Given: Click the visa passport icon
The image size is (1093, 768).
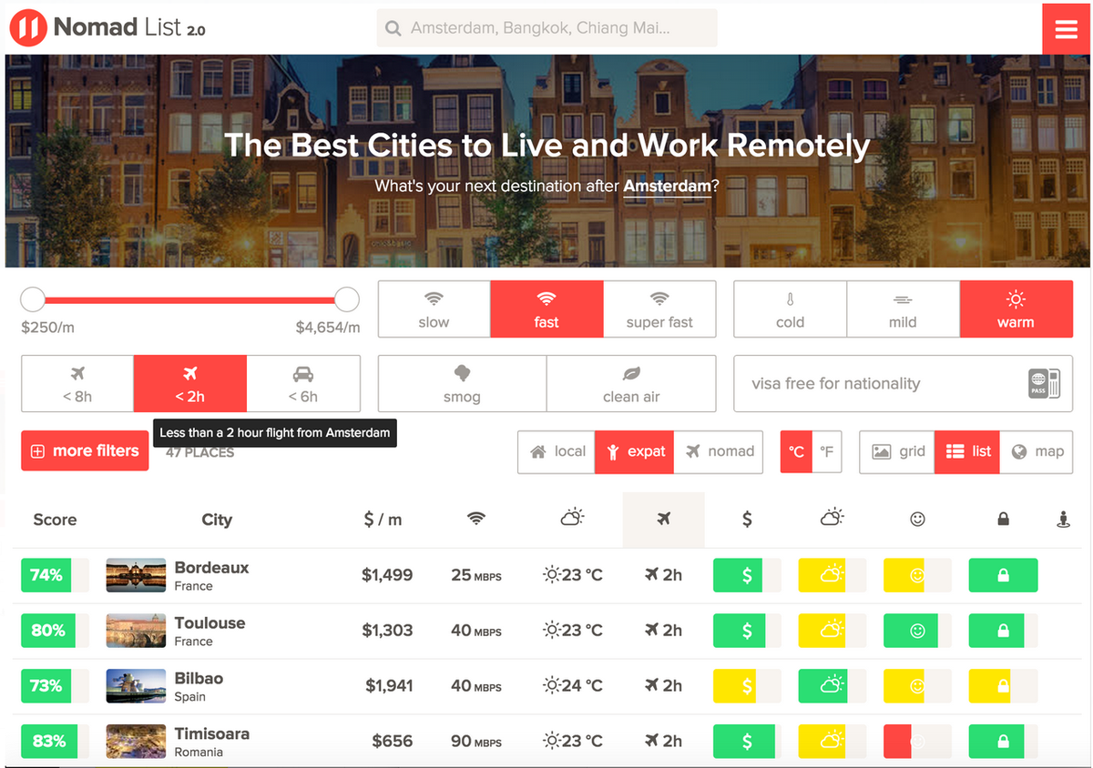Looking at the screenshot, I should click(x=1043, y=383).
